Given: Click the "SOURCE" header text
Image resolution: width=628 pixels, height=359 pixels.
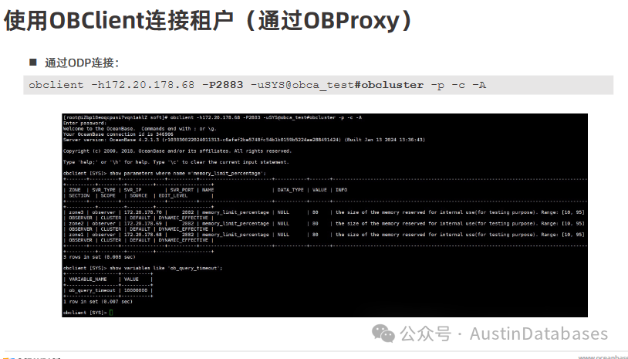Looking at the screenshot, I should coord(139,195).
